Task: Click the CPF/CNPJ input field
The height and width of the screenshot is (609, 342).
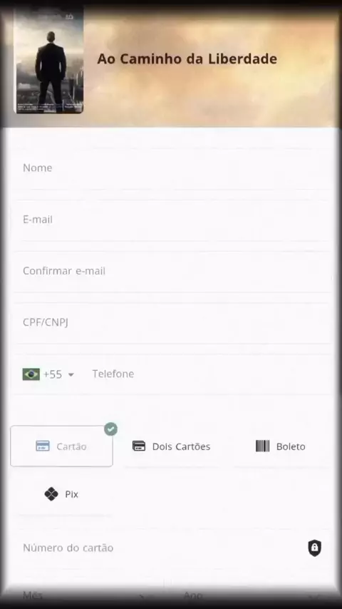Action: (172, 323)
